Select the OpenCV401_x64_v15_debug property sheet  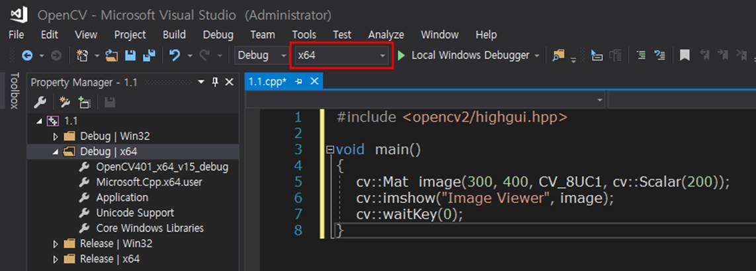click(x=162, y=167)
